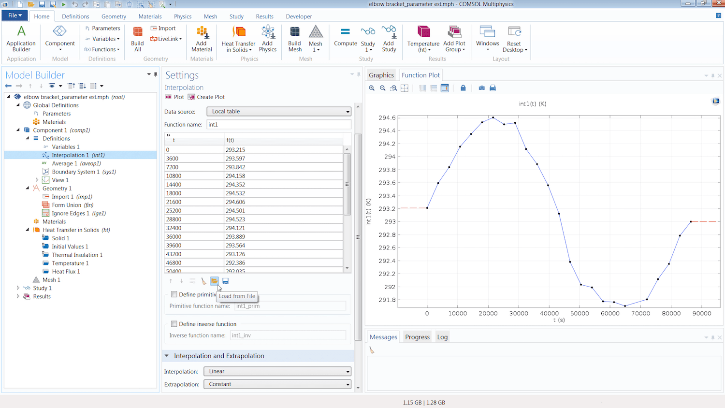Collapse the Component 1 tree node
The height and width of the screenshot is (408, 725).
tap(18, 130)
